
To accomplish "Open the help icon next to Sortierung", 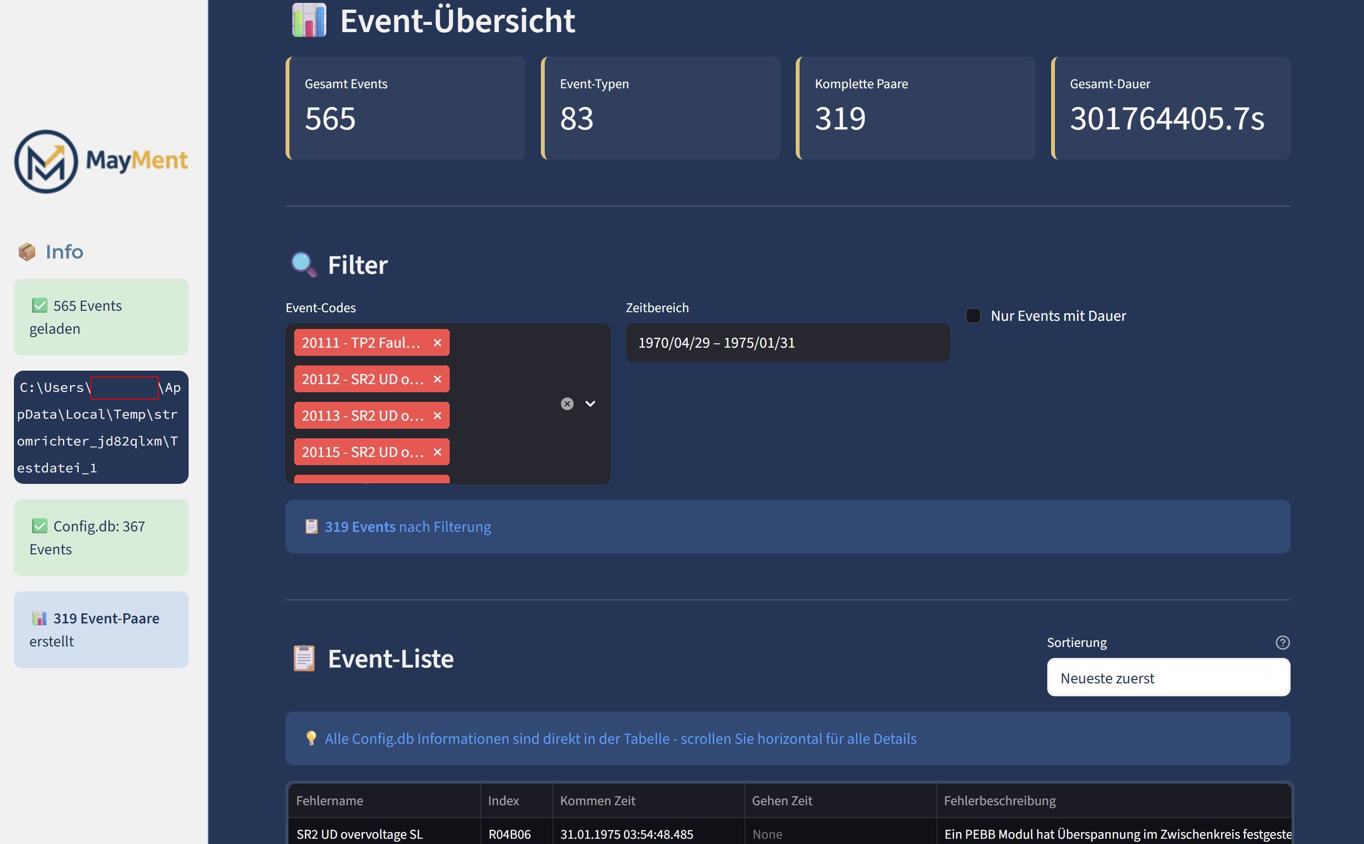I will point(1283,643).
